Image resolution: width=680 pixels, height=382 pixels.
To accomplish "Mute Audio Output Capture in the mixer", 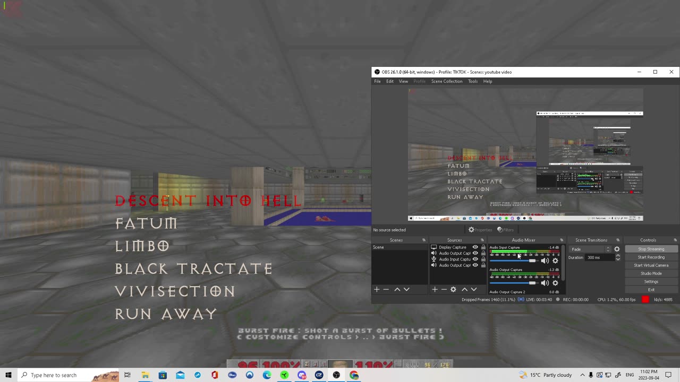I will click(545, 283).
